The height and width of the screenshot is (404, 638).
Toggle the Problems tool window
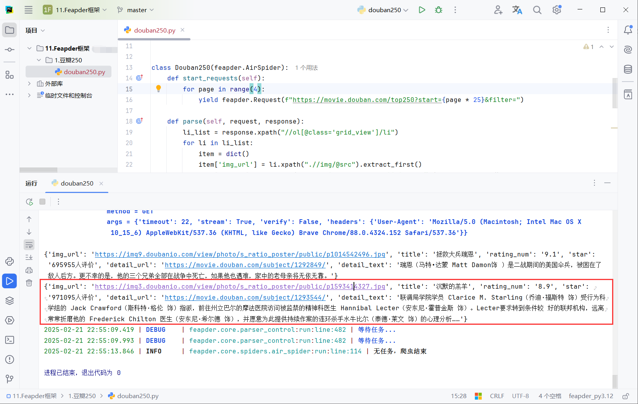pos(9,359)
